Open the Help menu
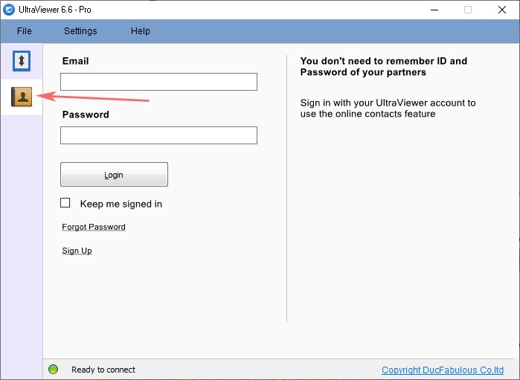The width and height of the screenshot is (520, 380). (141, 31)
